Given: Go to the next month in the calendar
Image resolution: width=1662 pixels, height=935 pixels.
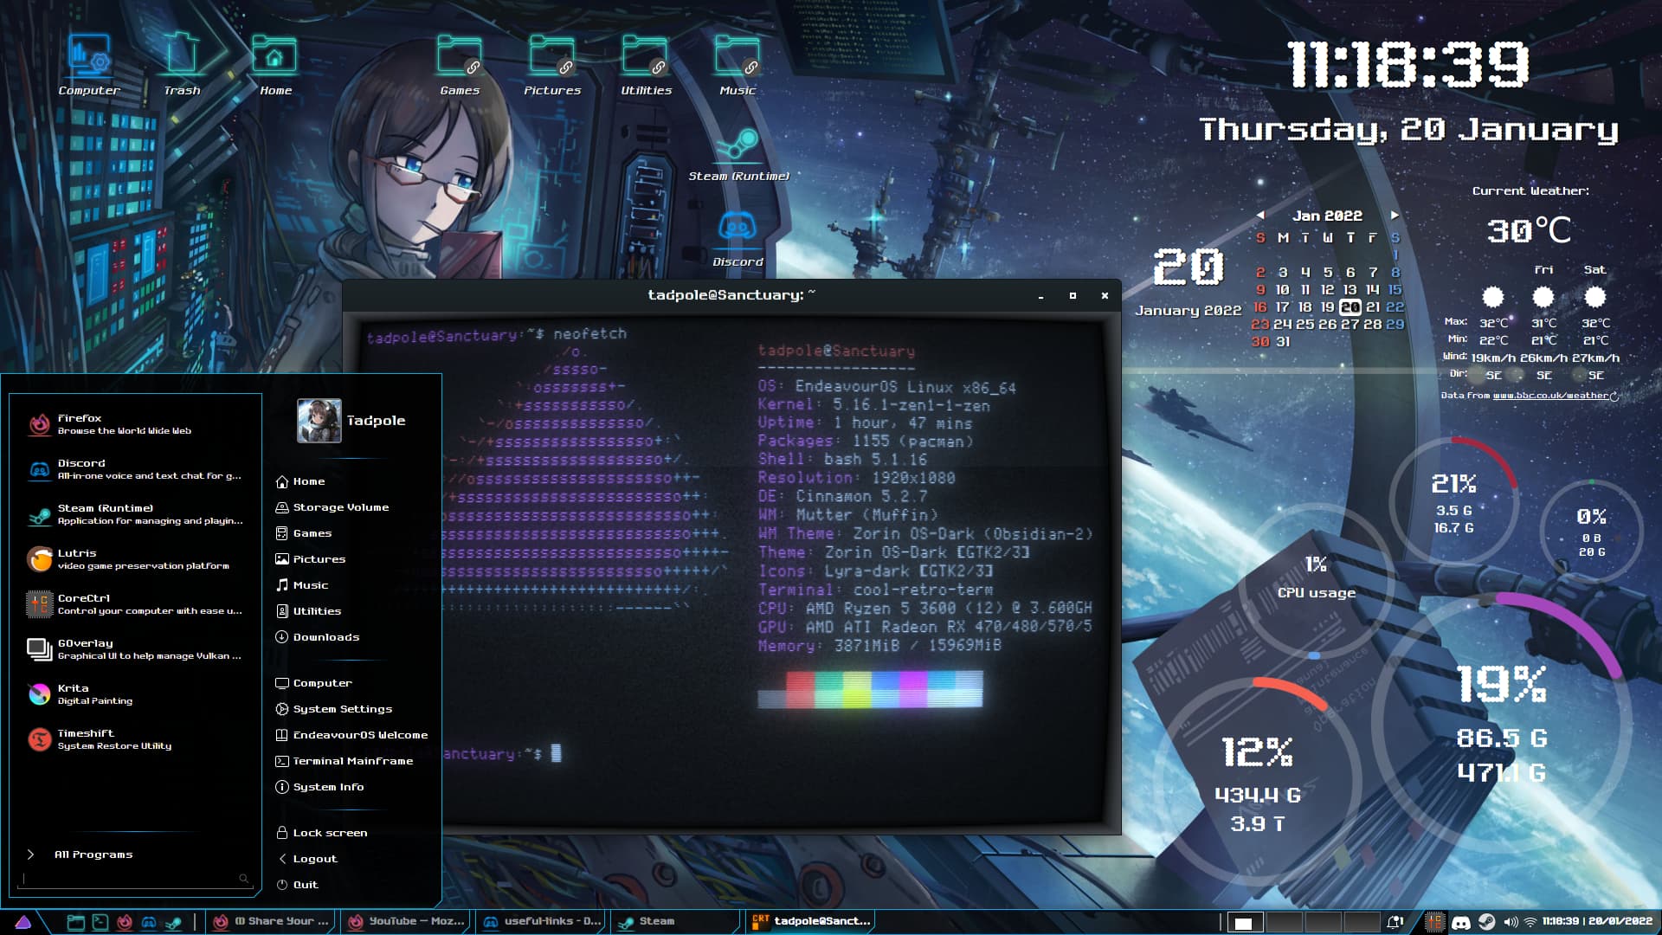Looking at the screenshot, I should [1395, 215].
